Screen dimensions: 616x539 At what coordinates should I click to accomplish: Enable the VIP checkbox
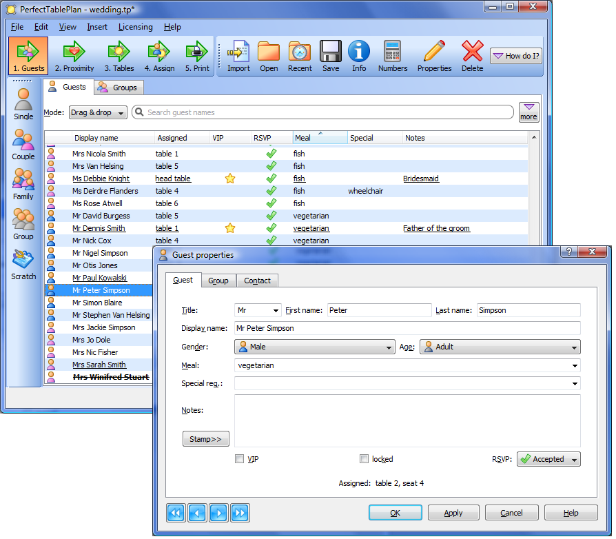239,459
